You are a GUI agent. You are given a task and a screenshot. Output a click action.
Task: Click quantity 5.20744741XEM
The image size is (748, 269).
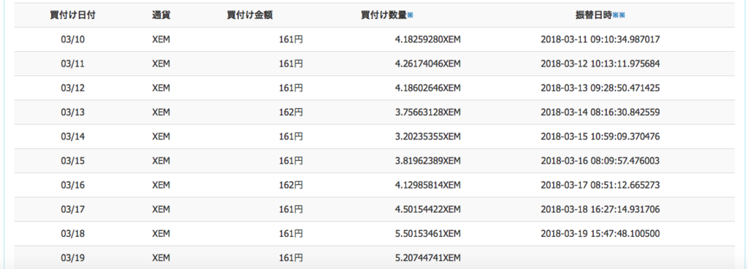tap(428, 258)
